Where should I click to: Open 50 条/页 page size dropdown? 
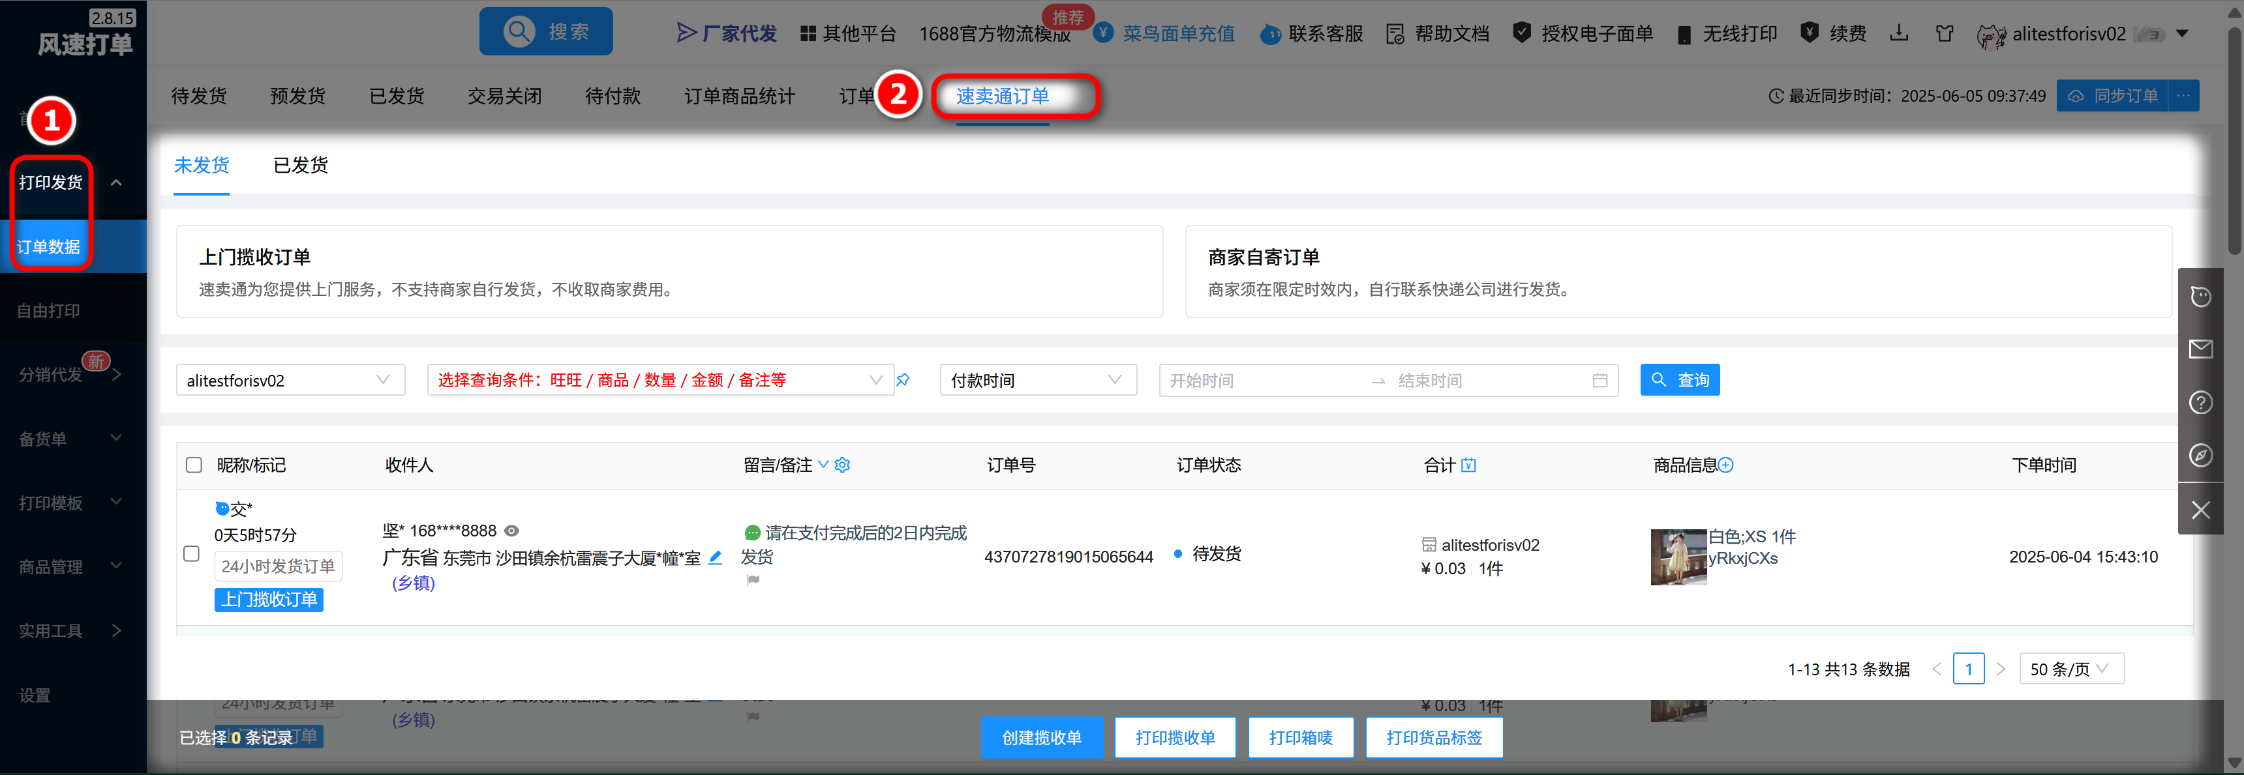tap(2072, 669)
